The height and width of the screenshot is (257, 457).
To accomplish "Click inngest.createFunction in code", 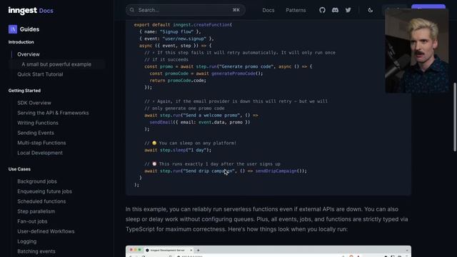I will (x=201, y=25).
